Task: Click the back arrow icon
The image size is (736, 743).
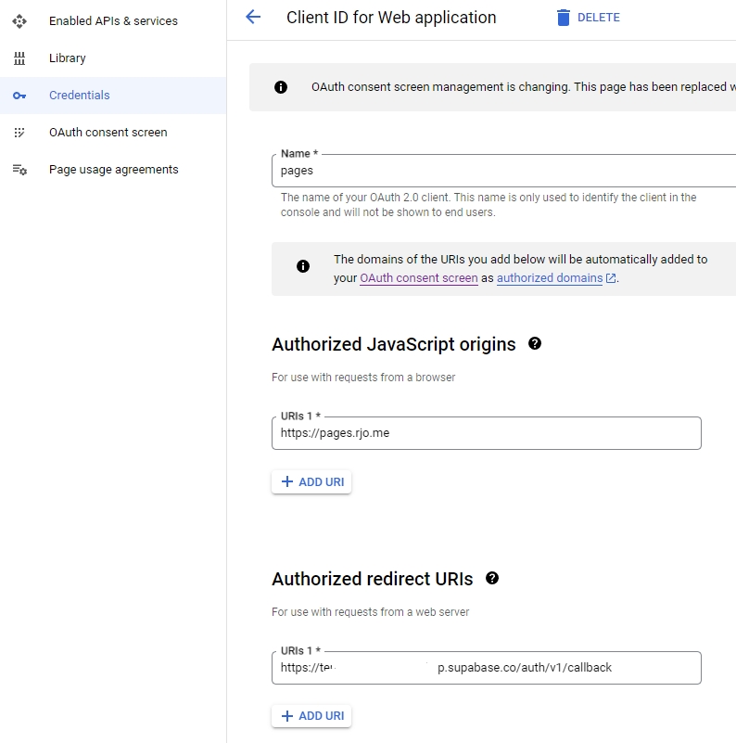Action: pos(252,17)
